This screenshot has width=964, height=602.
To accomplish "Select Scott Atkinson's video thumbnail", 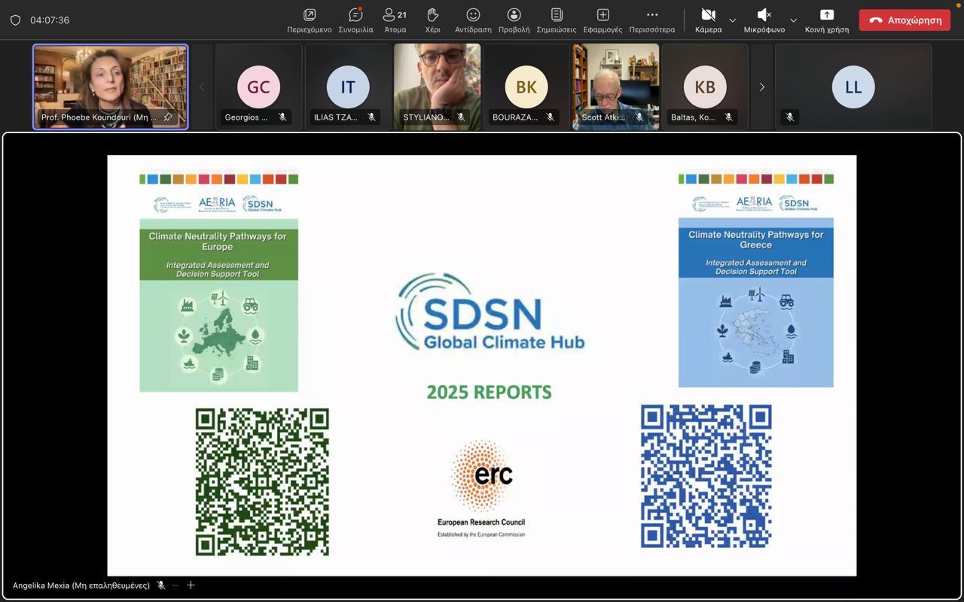I will pyautogui.click(x=615, y=86).
